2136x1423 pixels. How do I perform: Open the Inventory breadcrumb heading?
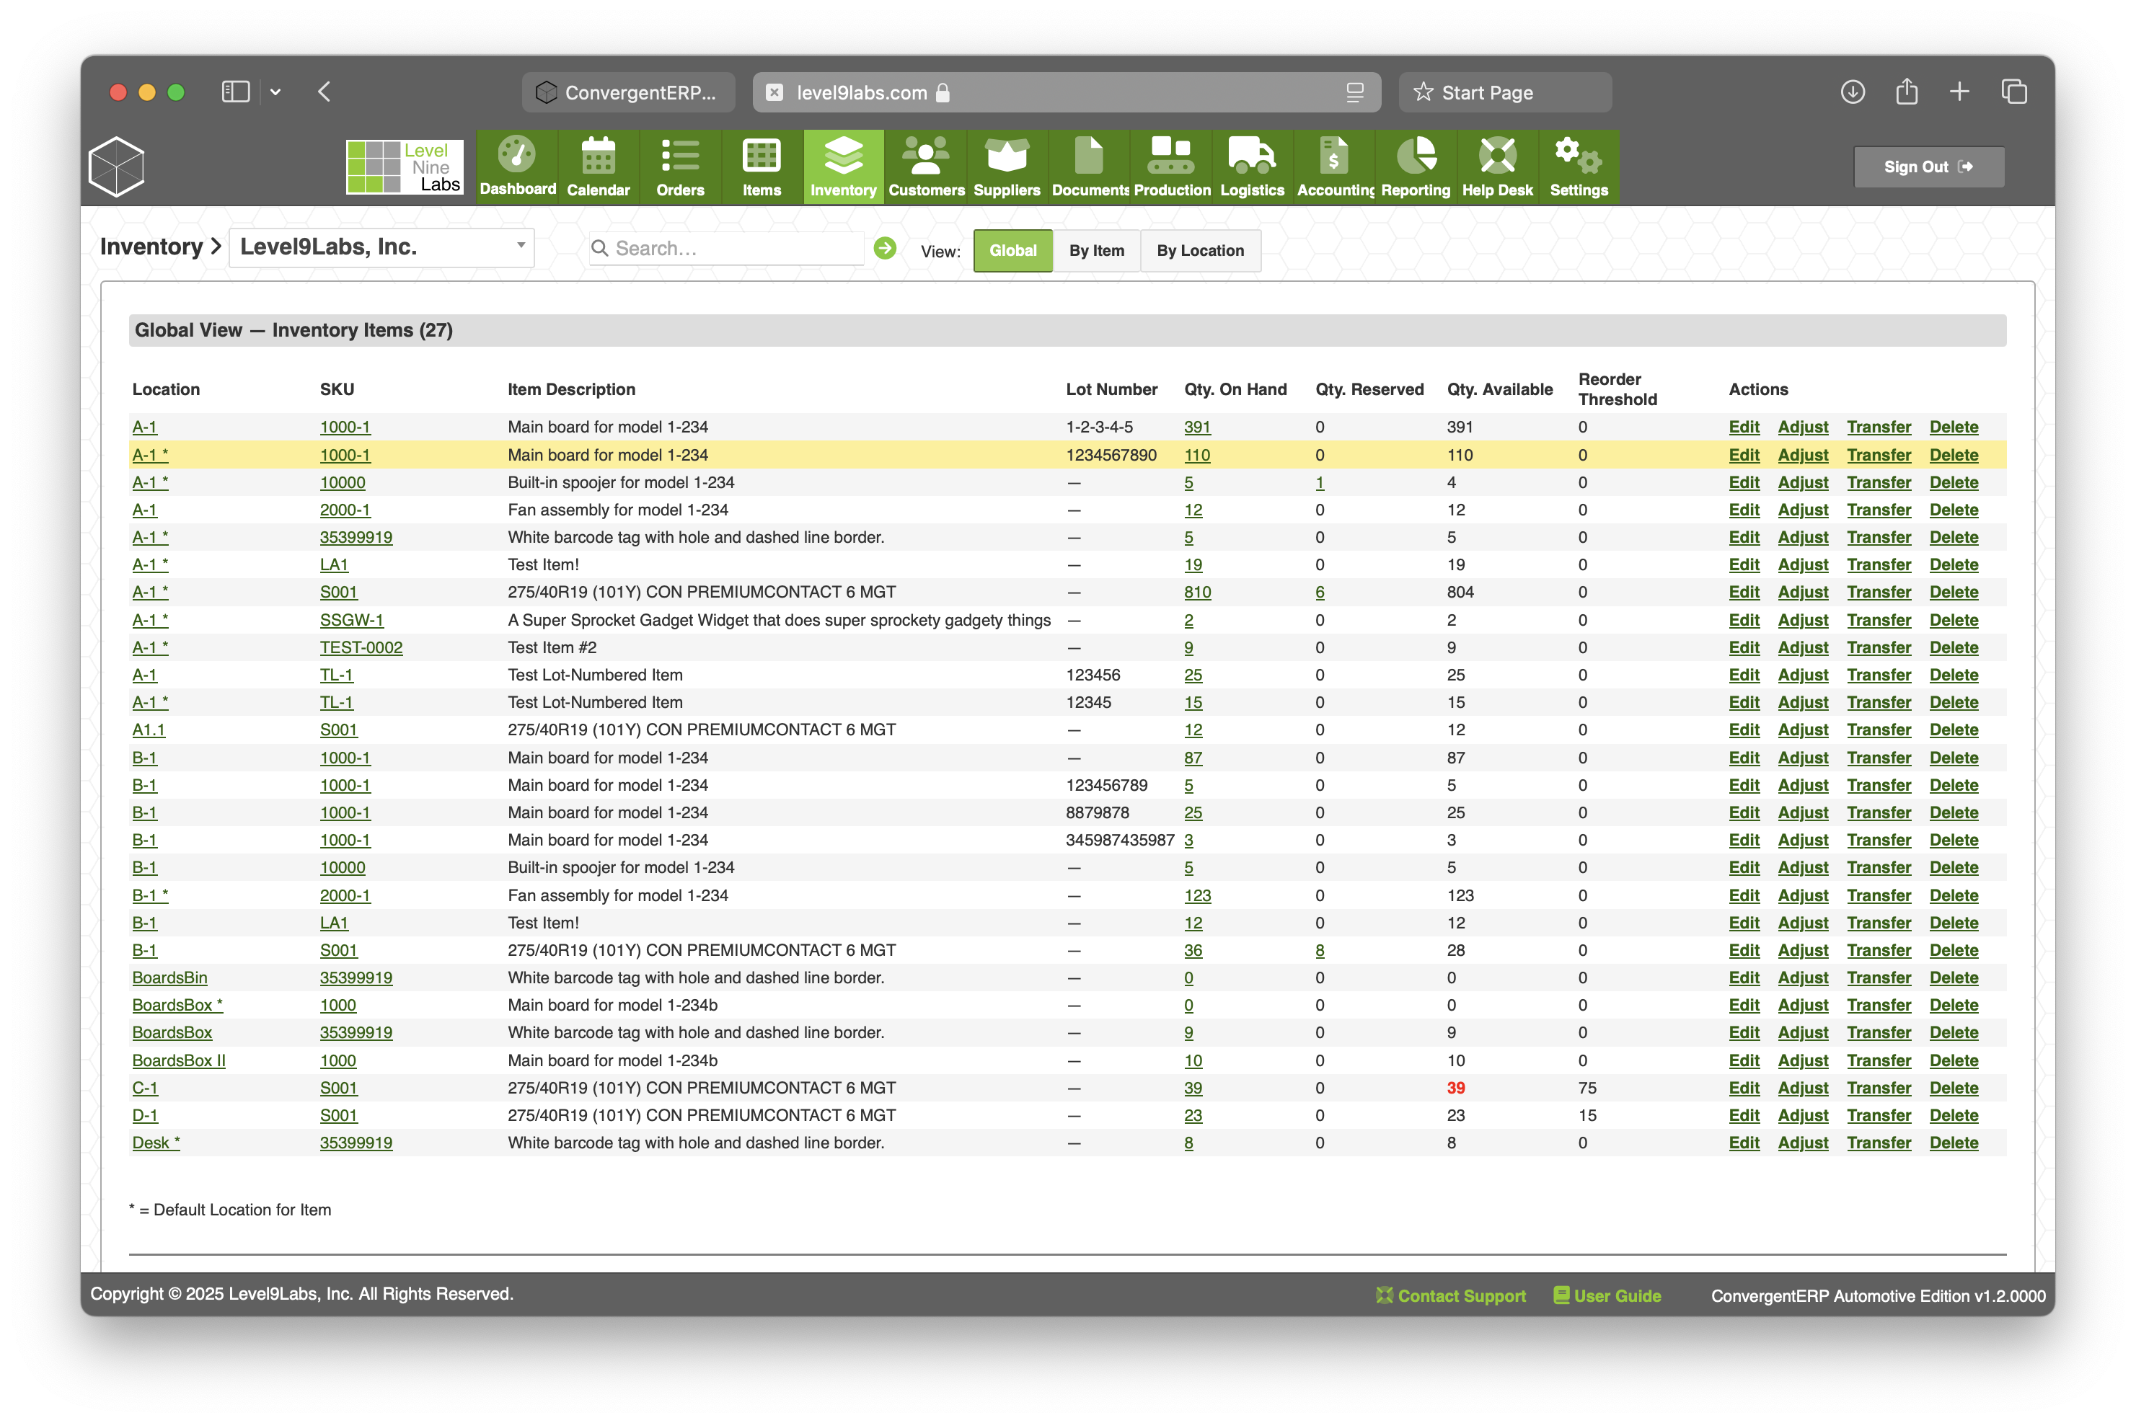(x=151, y=247)
